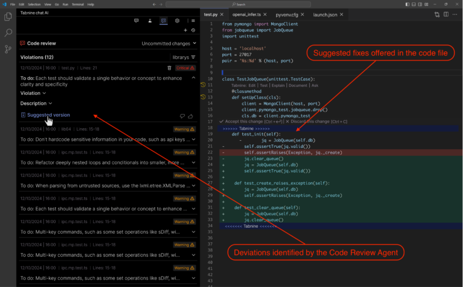Open the chat history clock icon
Viewport: 464px width, 287px height.
(x=193, y=30)
